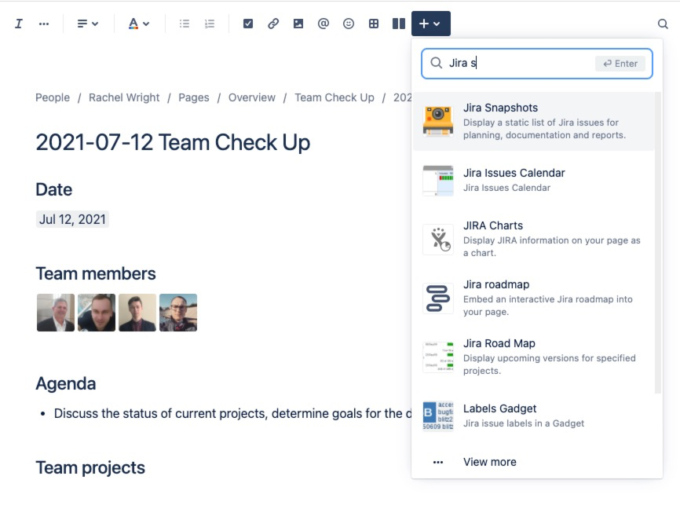
Task: Insert numbered list
Action: coord(210,24)
